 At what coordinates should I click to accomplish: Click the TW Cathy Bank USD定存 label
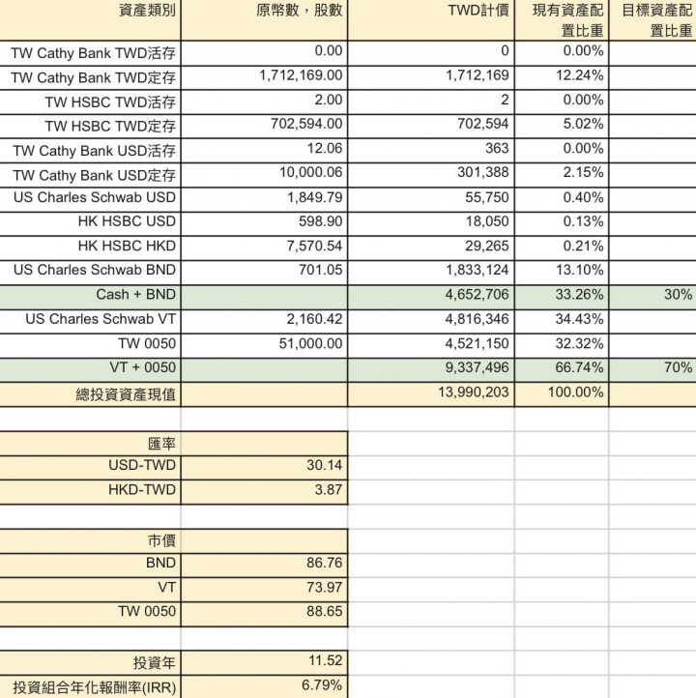pyautogui.click(x=94, y=175)
